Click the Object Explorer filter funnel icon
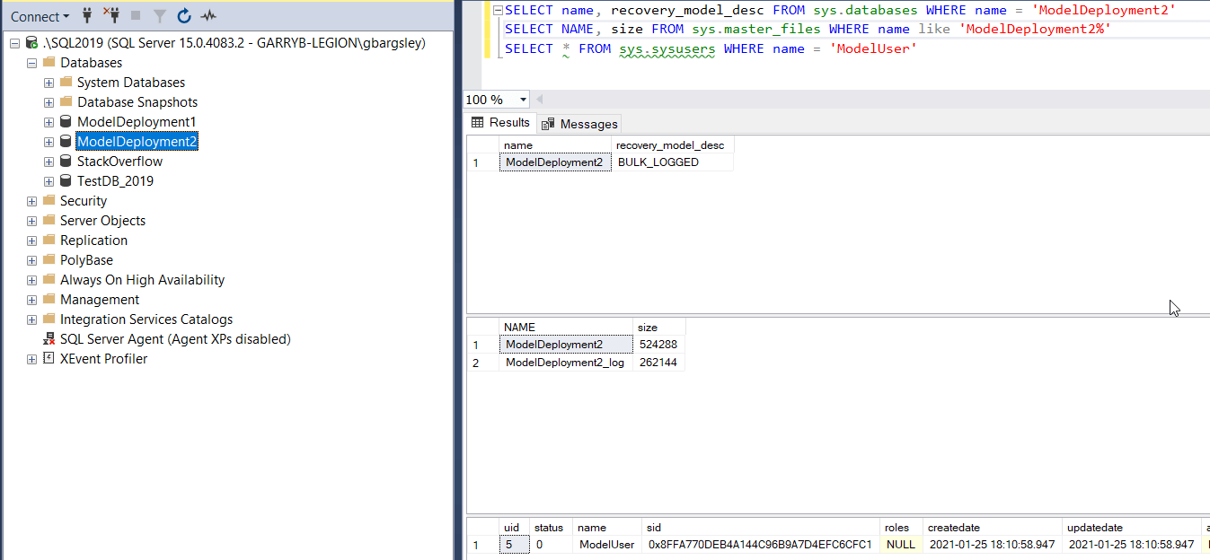The image size is (1210, 560). point(160,15)
